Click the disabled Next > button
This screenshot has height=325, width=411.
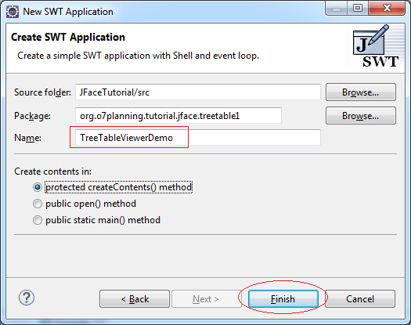click(x=206, y=299)
